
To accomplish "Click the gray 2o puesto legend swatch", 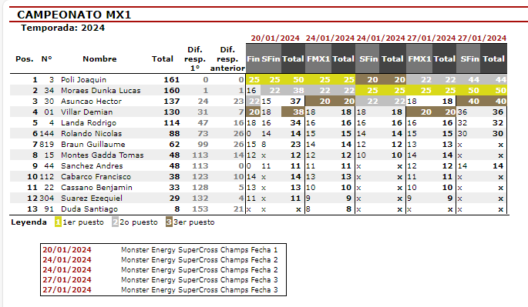I will 115,222.
